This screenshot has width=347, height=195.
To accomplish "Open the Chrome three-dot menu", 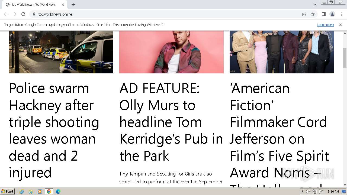I will 341,14.
